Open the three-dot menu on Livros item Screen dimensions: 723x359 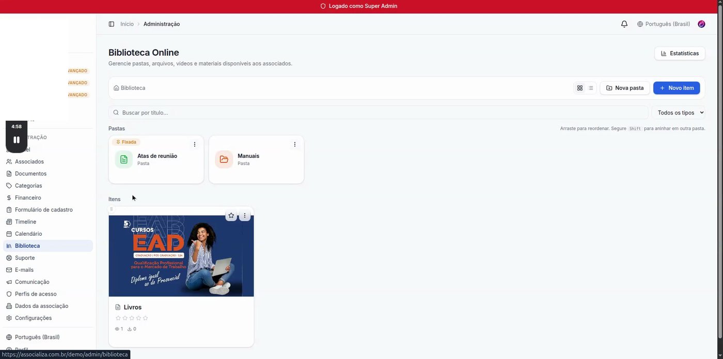244,215
